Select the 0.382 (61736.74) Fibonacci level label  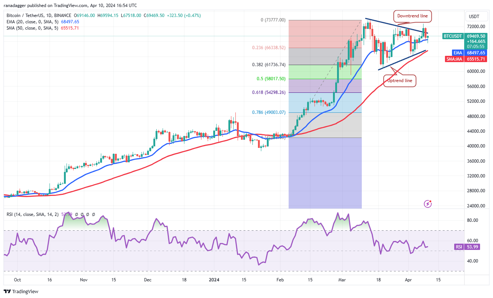(x=269, y=65)
